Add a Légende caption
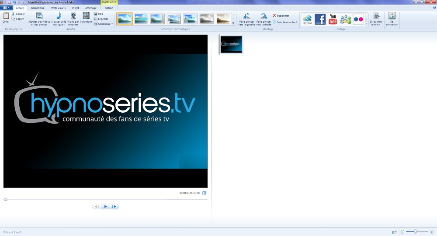The height and width of the screenshot is (236, 437). click(x=101, y=19)
